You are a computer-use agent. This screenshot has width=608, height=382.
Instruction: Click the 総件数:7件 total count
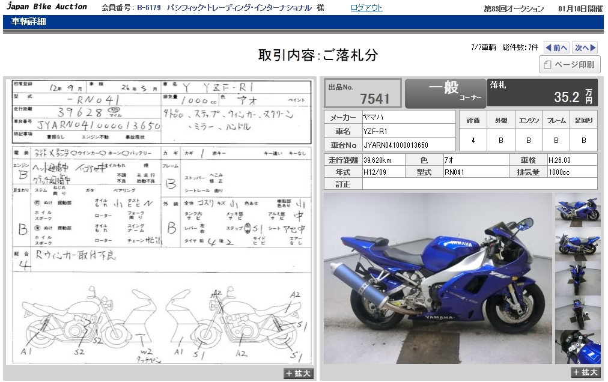tap(520, 47)
